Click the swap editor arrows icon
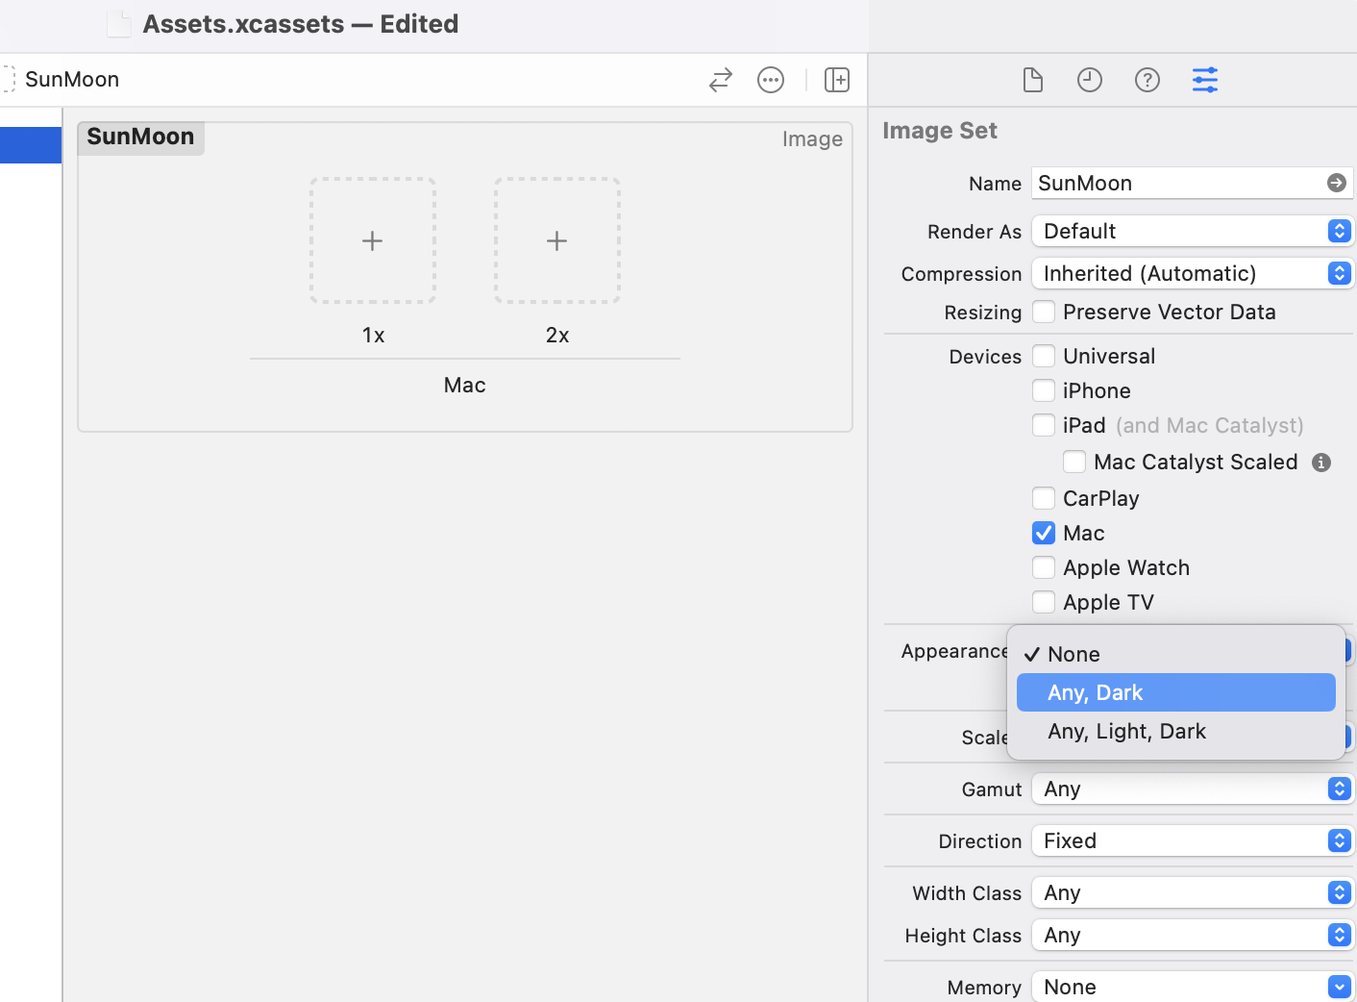 pyautogui.click(x=720, y=80)
